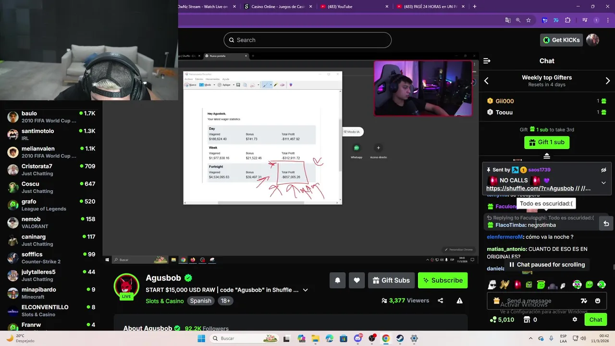Click the reply arrow on FlacoTimba message
Image resolution: width=615 pixels, height=346 pixels.
pyautogui.click(x=606, y=223)
